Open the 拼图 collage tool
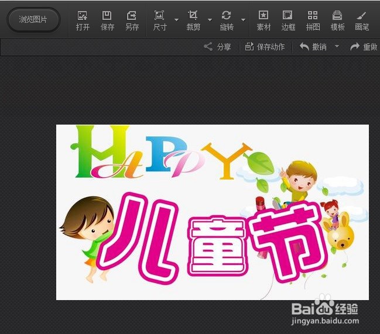This screenshot has height=334, width=380. tap(313, 21)
